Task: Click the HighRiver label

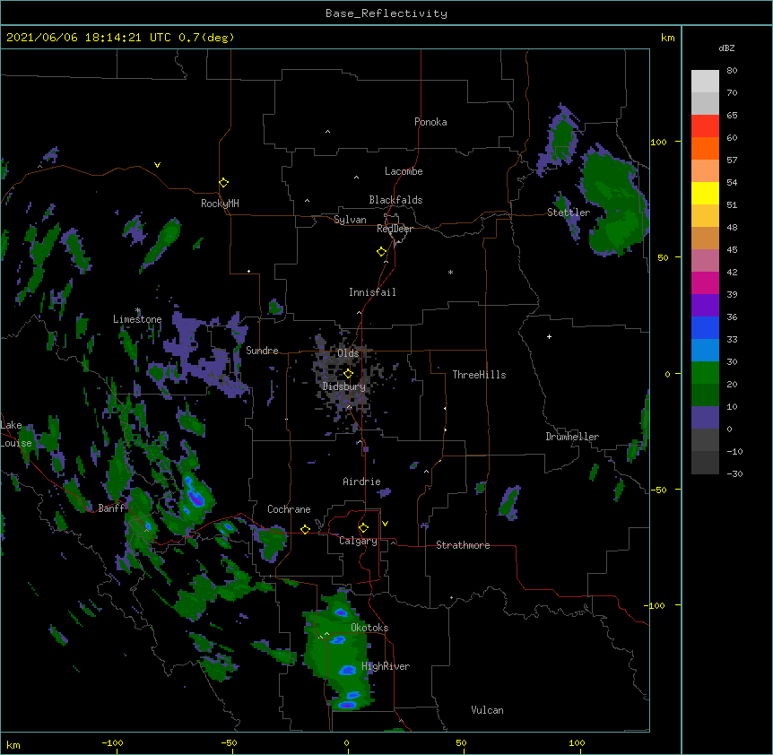Action: (x=386, y=666)
